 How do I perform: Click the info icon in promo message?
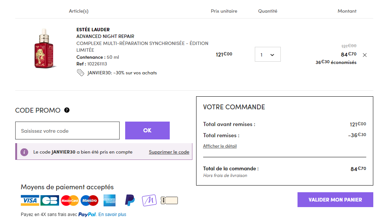pyautogui.click(x=25, y=152)
